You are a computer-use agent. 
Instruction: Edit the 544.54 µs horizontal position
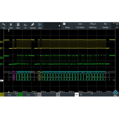pos(93,27)
